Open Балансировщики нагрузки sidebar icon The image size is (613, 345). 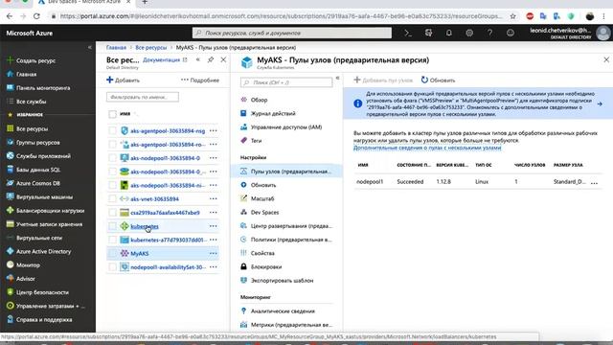coord(11,211)
